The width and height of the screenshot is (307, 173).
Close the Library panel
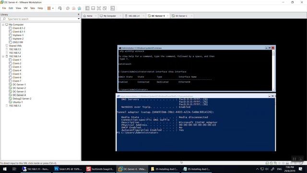click(79, 14)
